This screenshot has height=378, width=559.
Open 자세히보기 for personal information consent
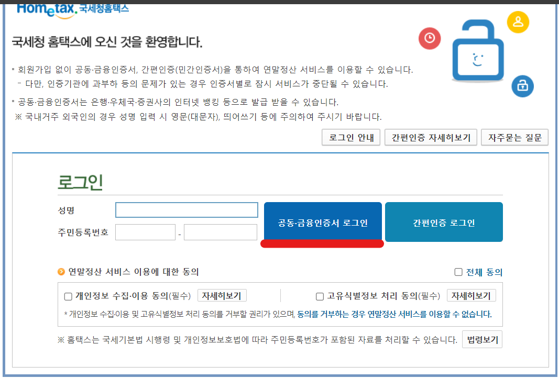(x=223, y=295)
